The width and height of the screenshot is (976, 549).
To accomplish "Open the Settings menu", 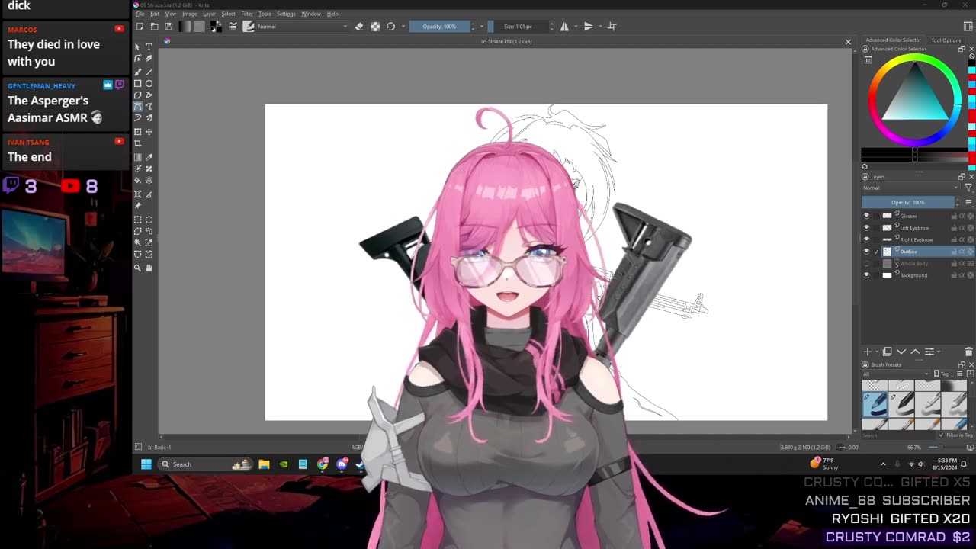I will pos(286,14).
